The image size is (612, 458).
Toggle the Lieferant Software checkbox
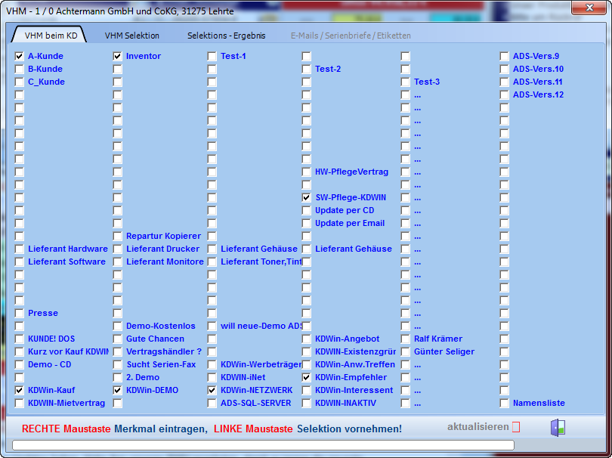(19, 262)
